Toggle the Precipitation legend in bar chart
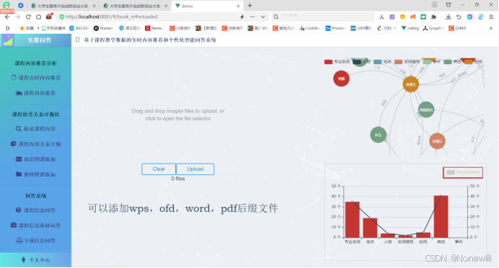 [463, 172]
